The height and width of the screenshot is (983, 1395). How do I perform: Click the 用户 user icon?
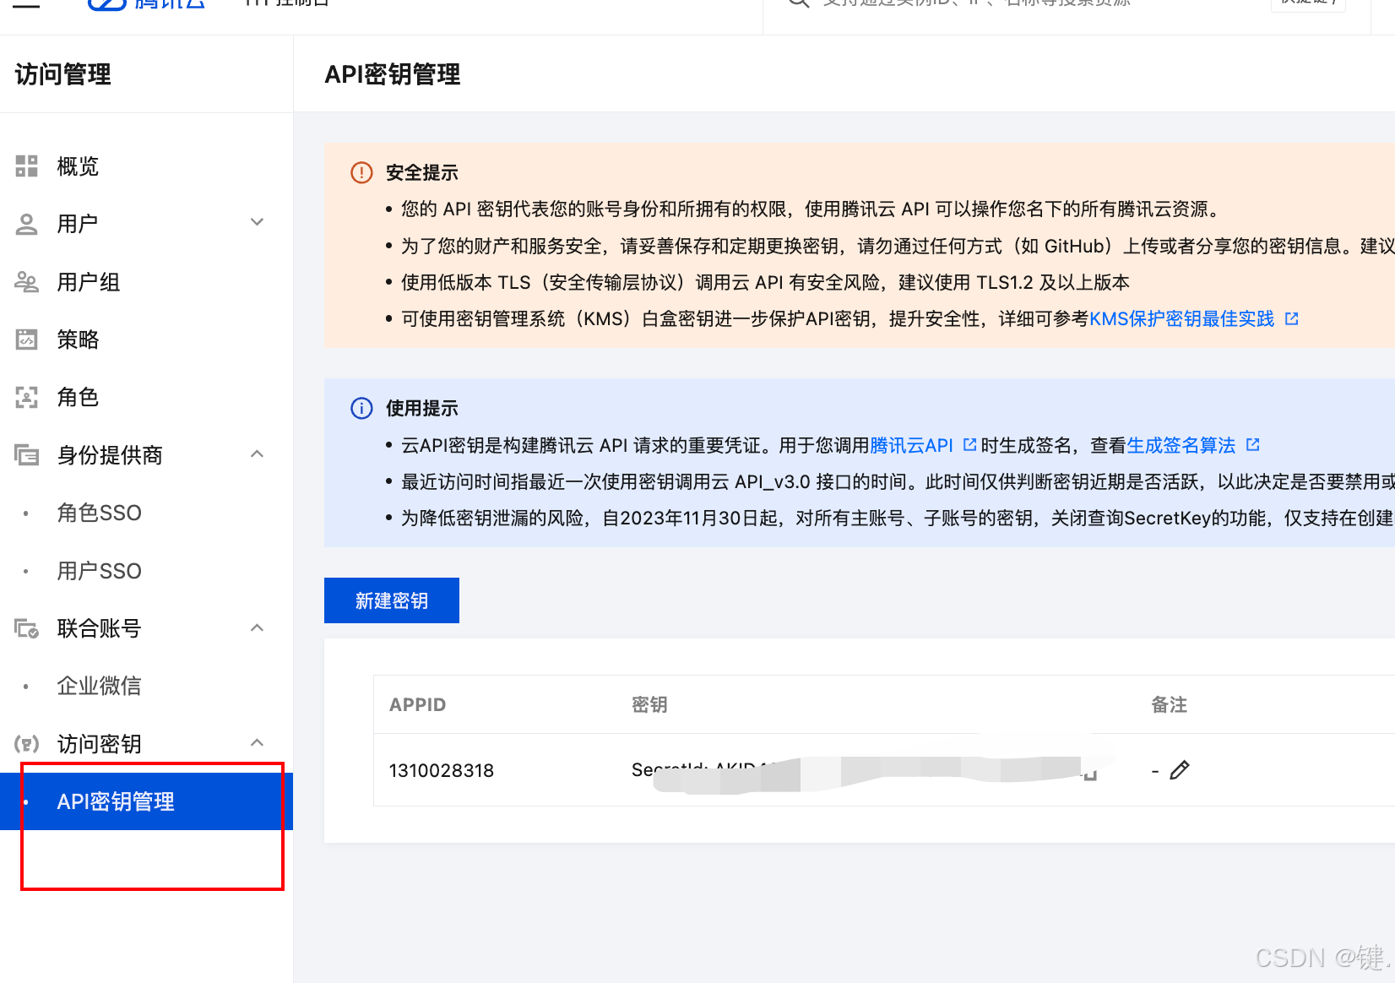pyautogui.click(x=26, y=224)
